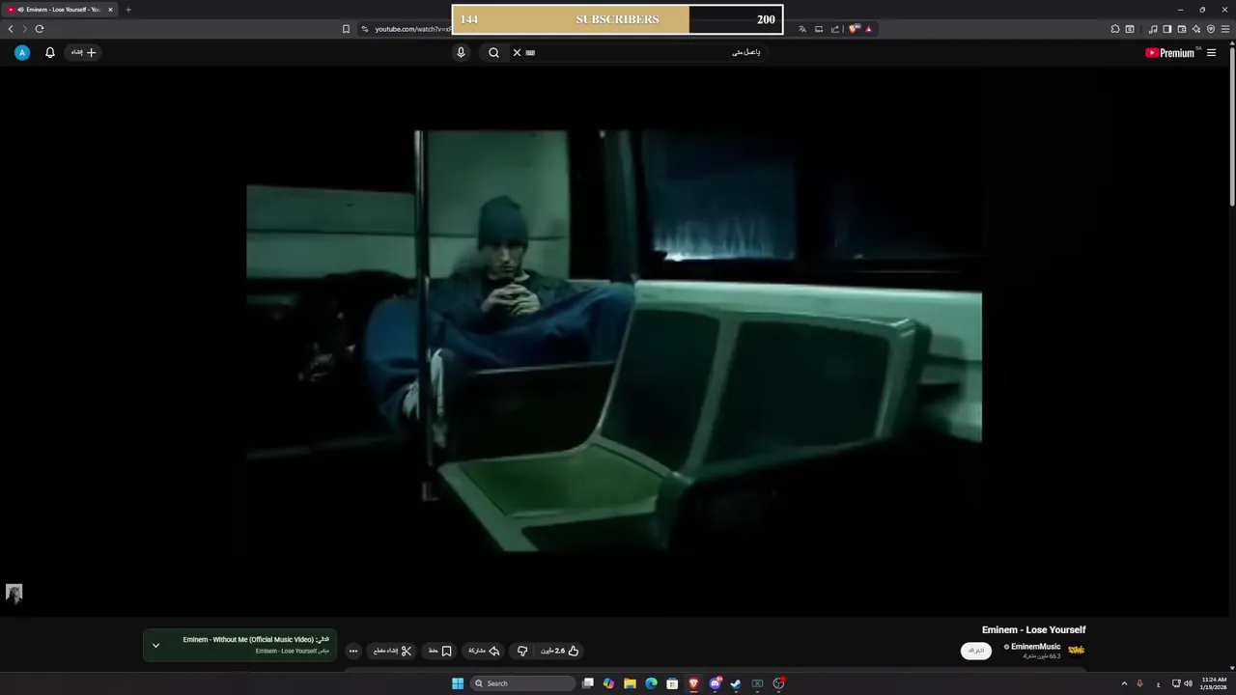Click the white Subscribe button
The width and height of the screenshot is (1236, 695).
coord(976,651)
